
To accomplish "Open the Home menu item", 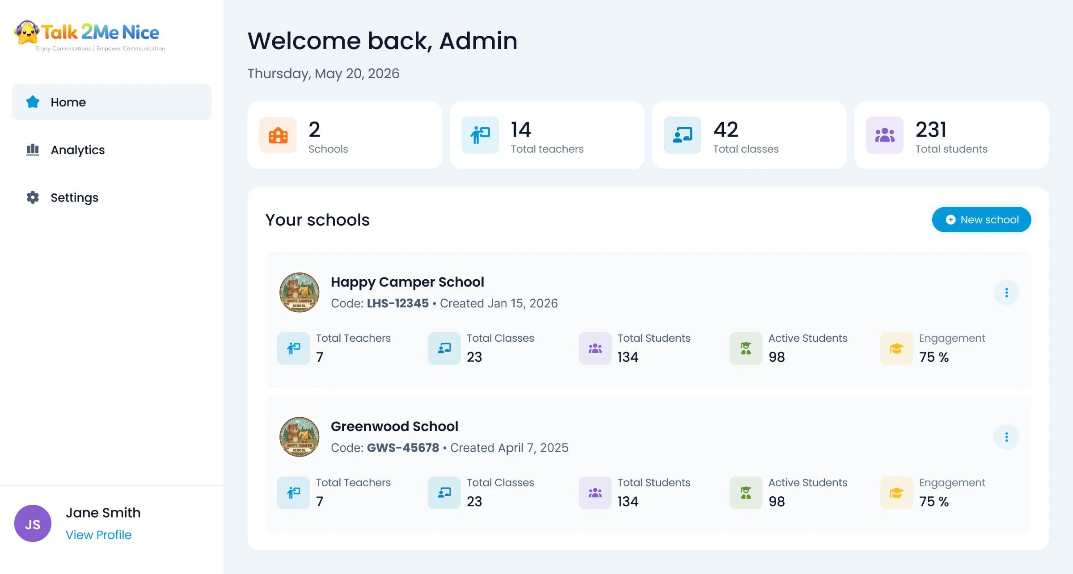I will 111,102.
